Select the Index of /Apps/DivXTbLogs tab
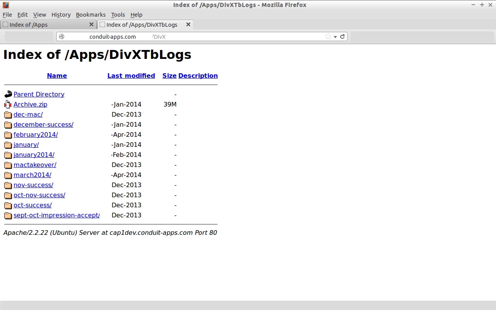 [145, 24]
